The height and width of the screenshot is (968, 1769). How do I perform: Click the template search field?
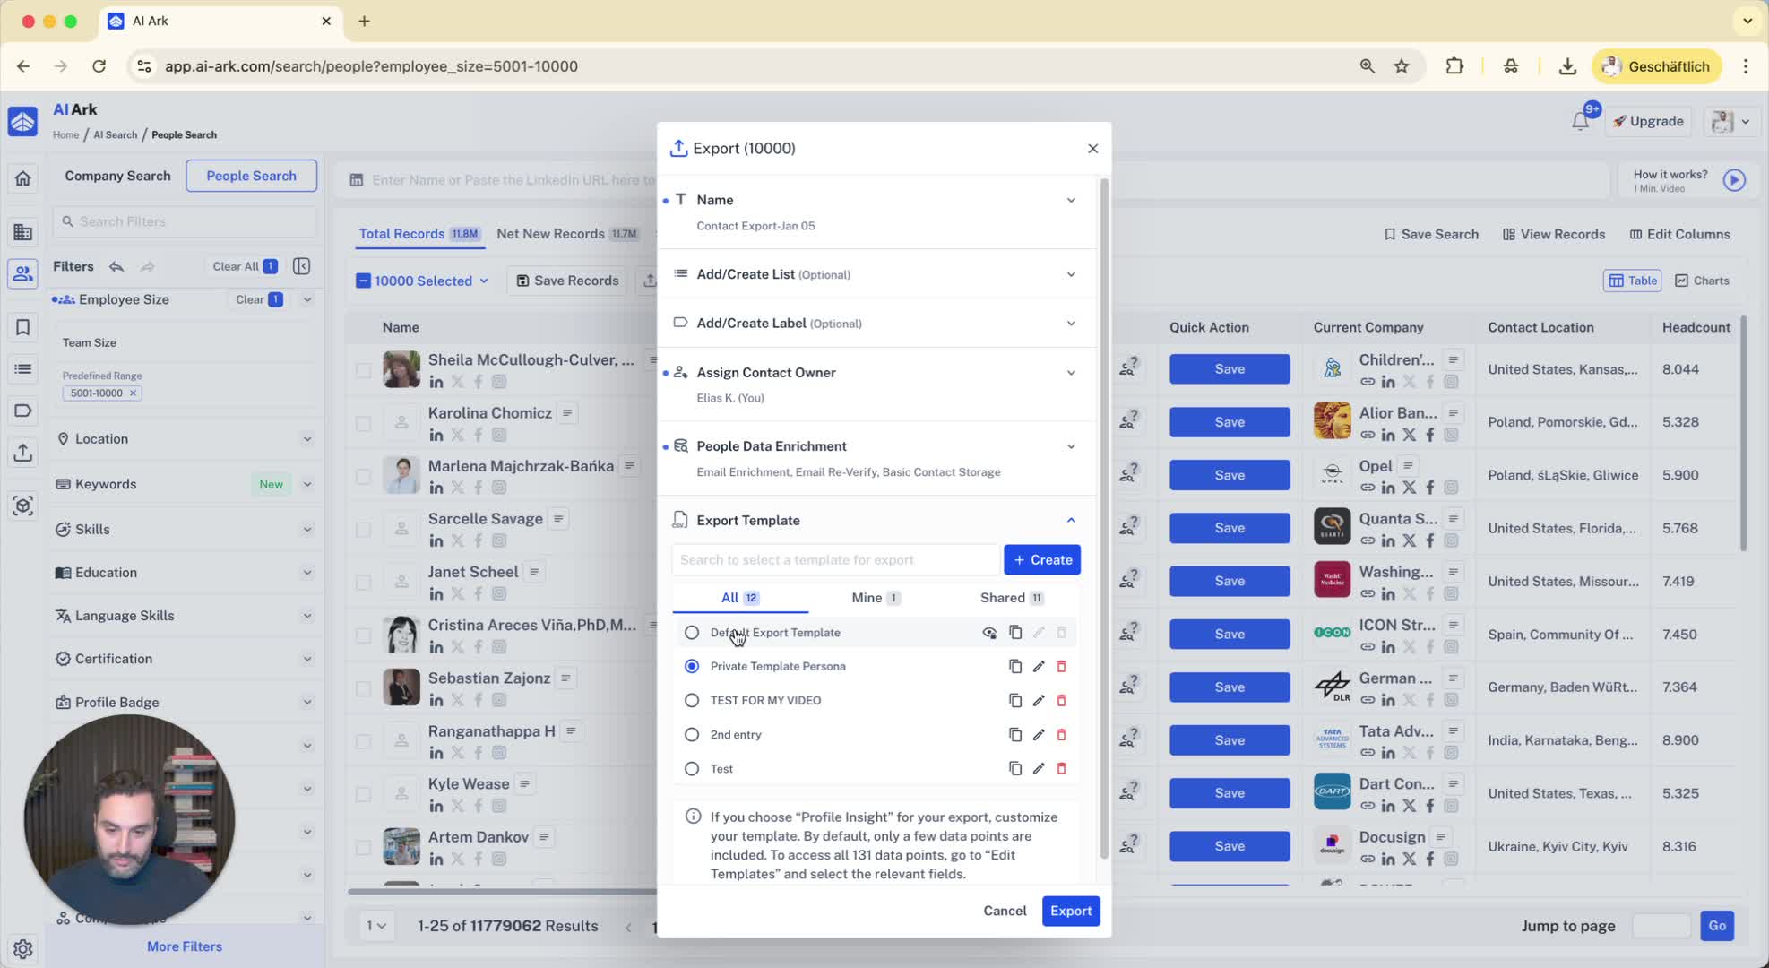[833, 559]
